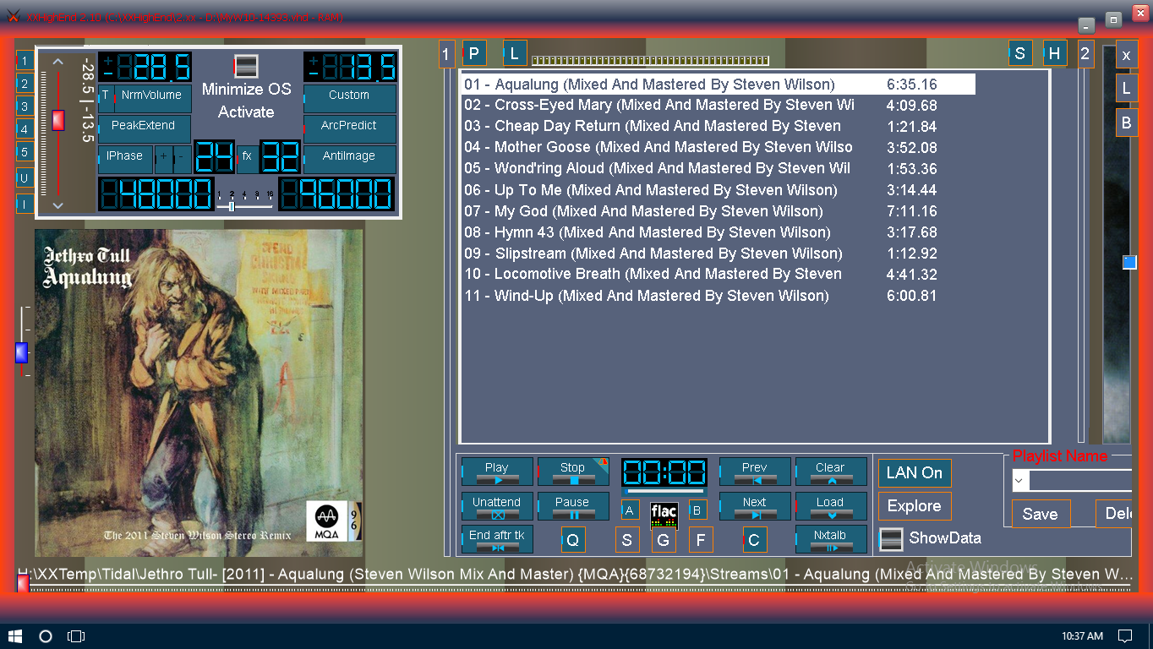Image resolution: width=1153 pixels, height=649 pixels.
Task: Click the U button in the left sidebar
Action: [25, 178]
